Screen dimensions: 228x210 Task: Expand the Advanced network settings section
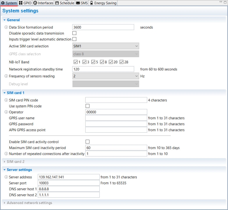5,203
